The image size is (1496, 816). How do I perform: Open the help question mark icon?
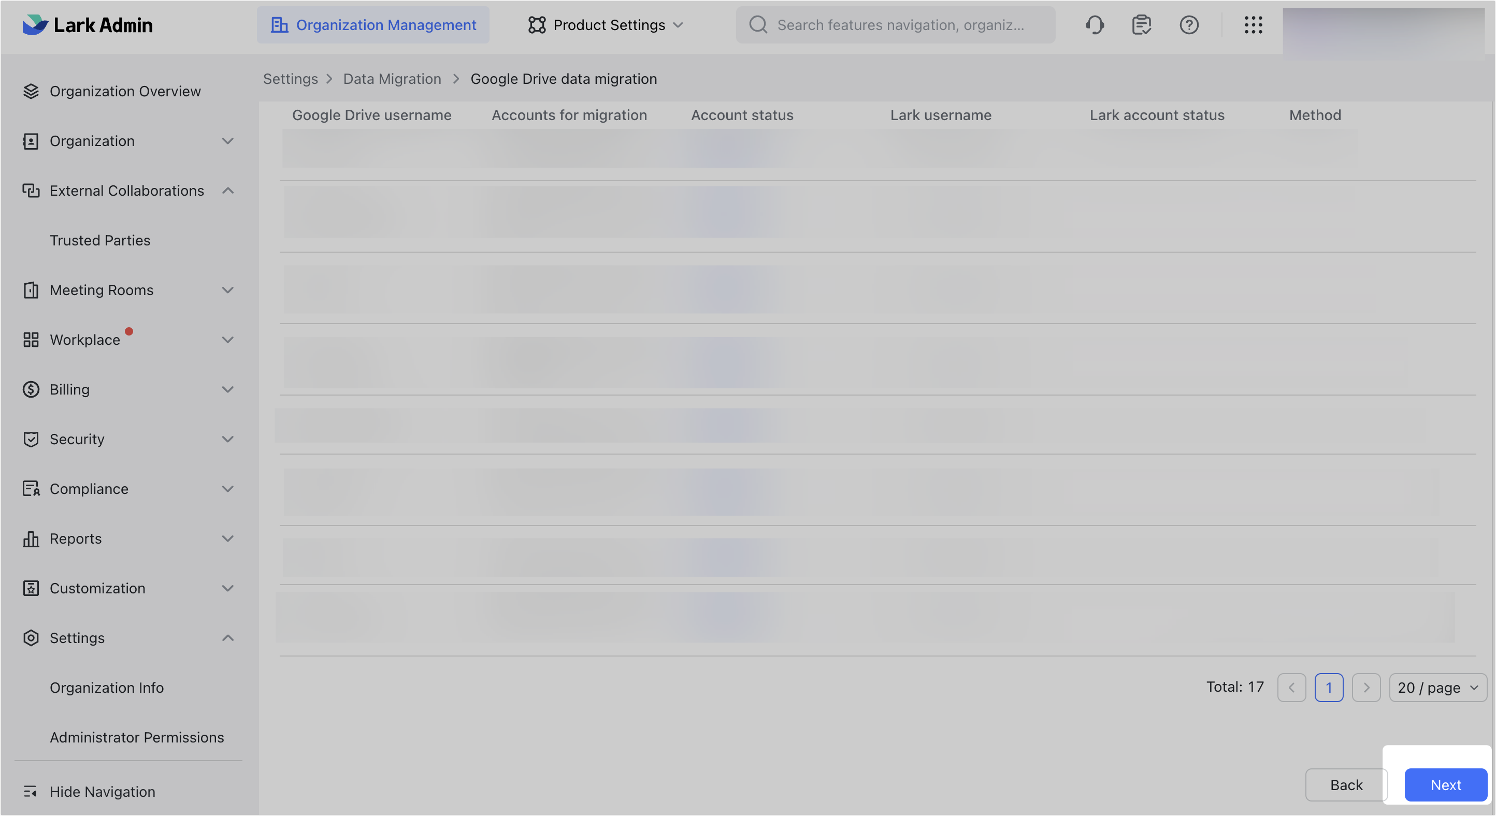coord(1189,25)
